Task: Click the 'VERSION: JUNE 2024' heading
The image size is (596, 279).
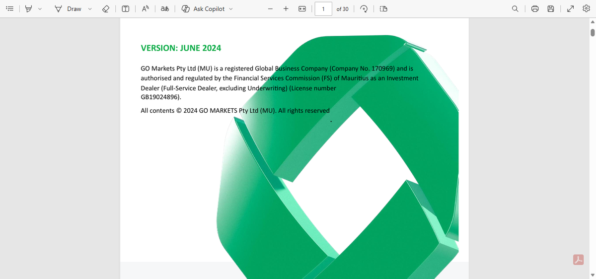Action: tap(181, 48)
